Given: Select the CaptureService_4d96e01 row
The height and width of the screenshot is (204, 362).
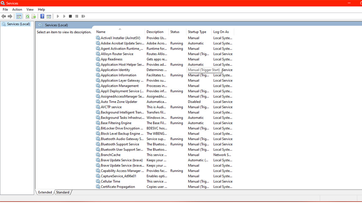Looking at the screenshot, I should coord(164,176).
